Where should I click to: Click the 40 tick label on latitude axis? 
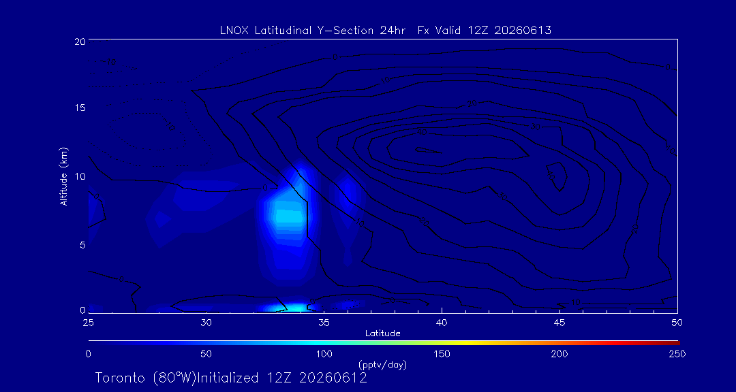pyautogui.click(x=442, y=323)
